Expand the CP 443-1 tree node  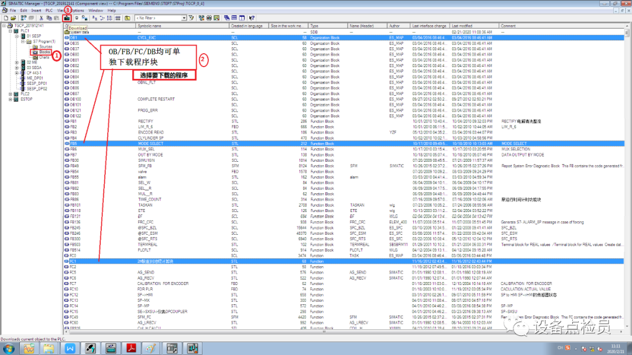coord(17,73)
